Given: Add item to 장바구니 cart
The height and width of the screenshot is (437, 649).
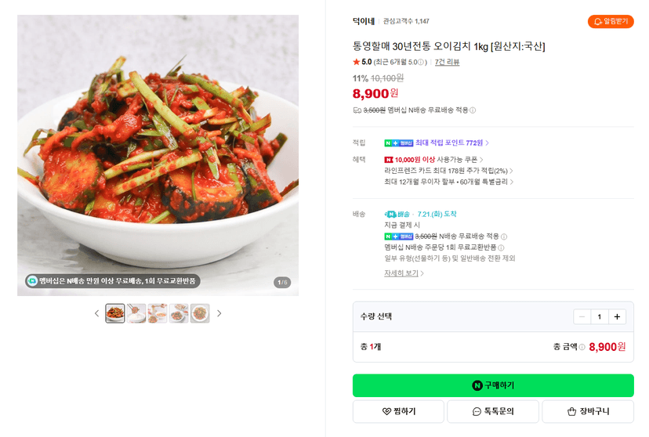Looking at the screenshot, I should pos(588,411).
